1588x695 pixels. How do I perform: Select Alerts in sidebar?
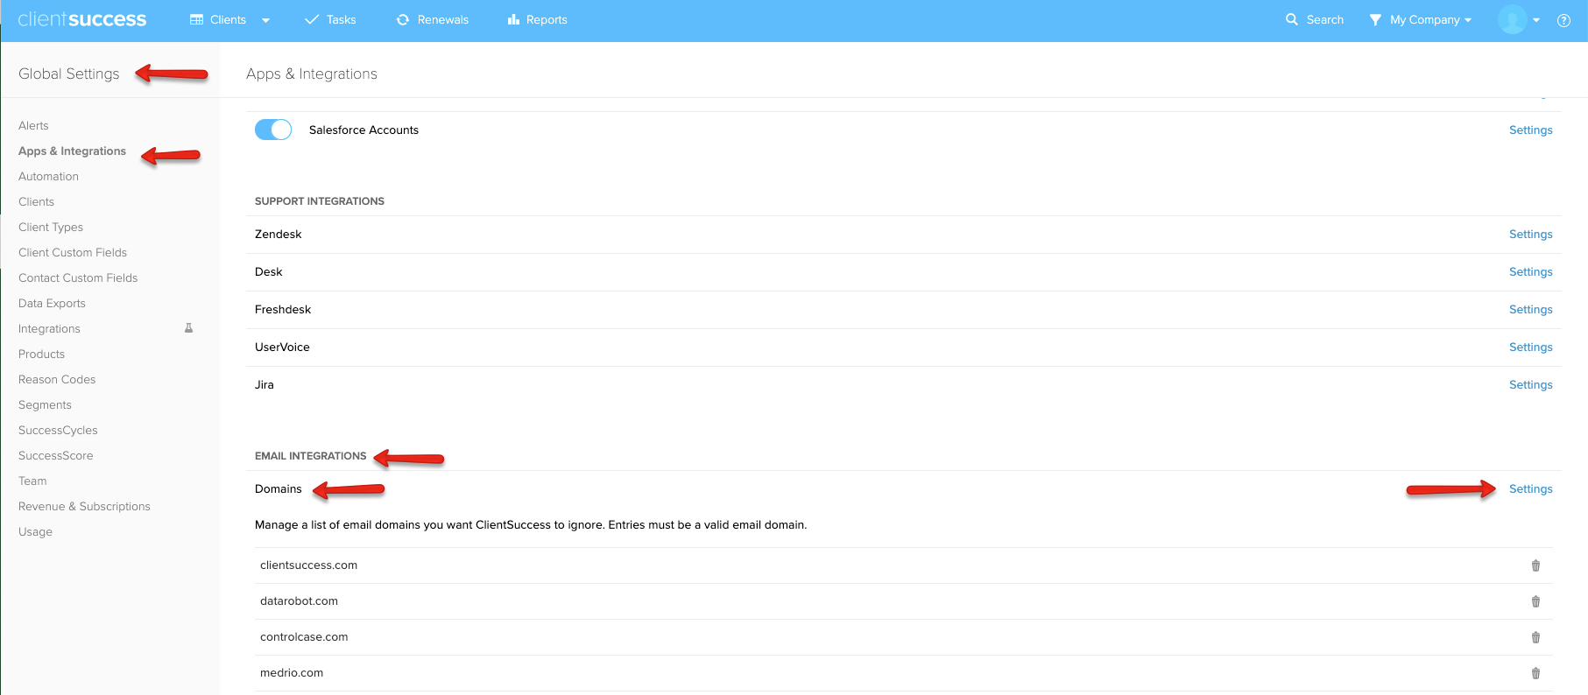coord(33,125)
